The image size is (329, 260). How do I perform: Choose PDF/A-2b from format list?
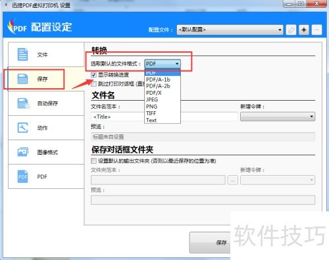(163, 86)
